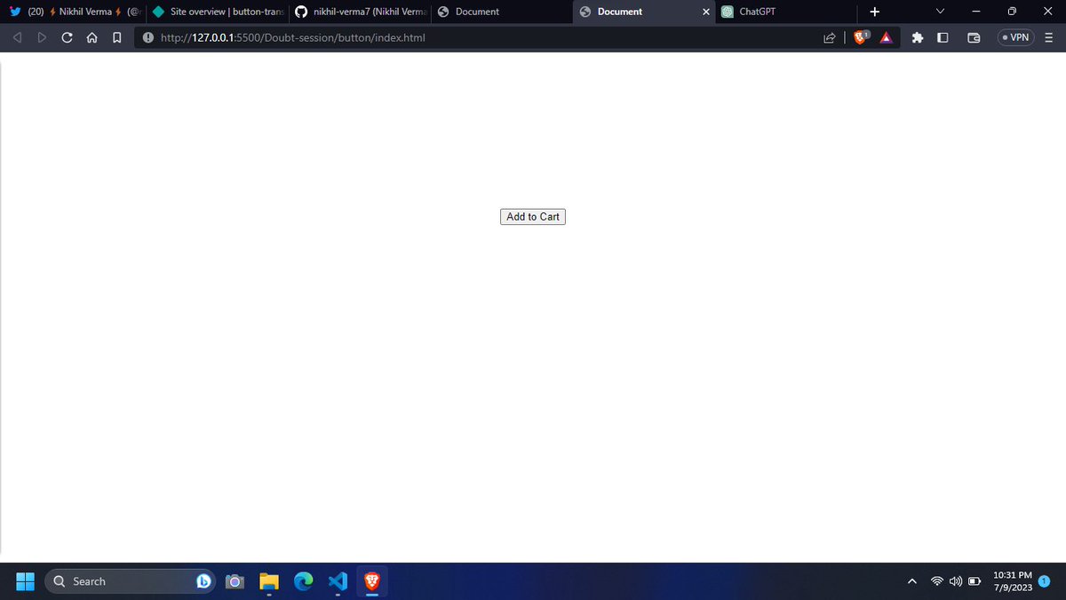The width and height of the screenshot is (1066, 600).
Task: Switch to the first inactive Document tab
Action: pos(502,12)
